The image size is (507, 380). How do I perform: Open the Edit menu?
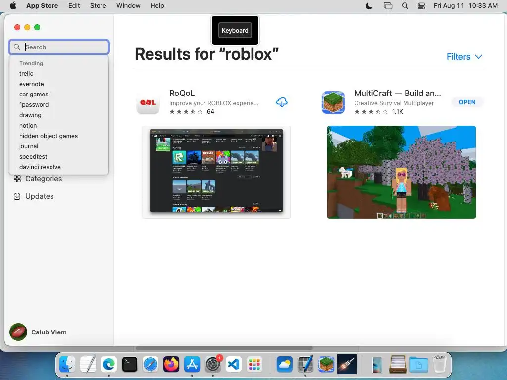pyautogui.click(x=74, y=6)
